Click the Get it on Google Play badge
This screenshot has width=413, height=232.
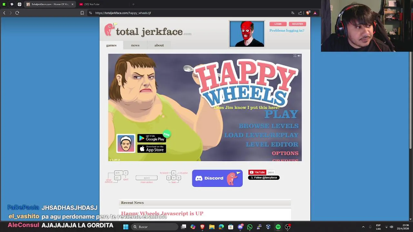coord(152,139)
